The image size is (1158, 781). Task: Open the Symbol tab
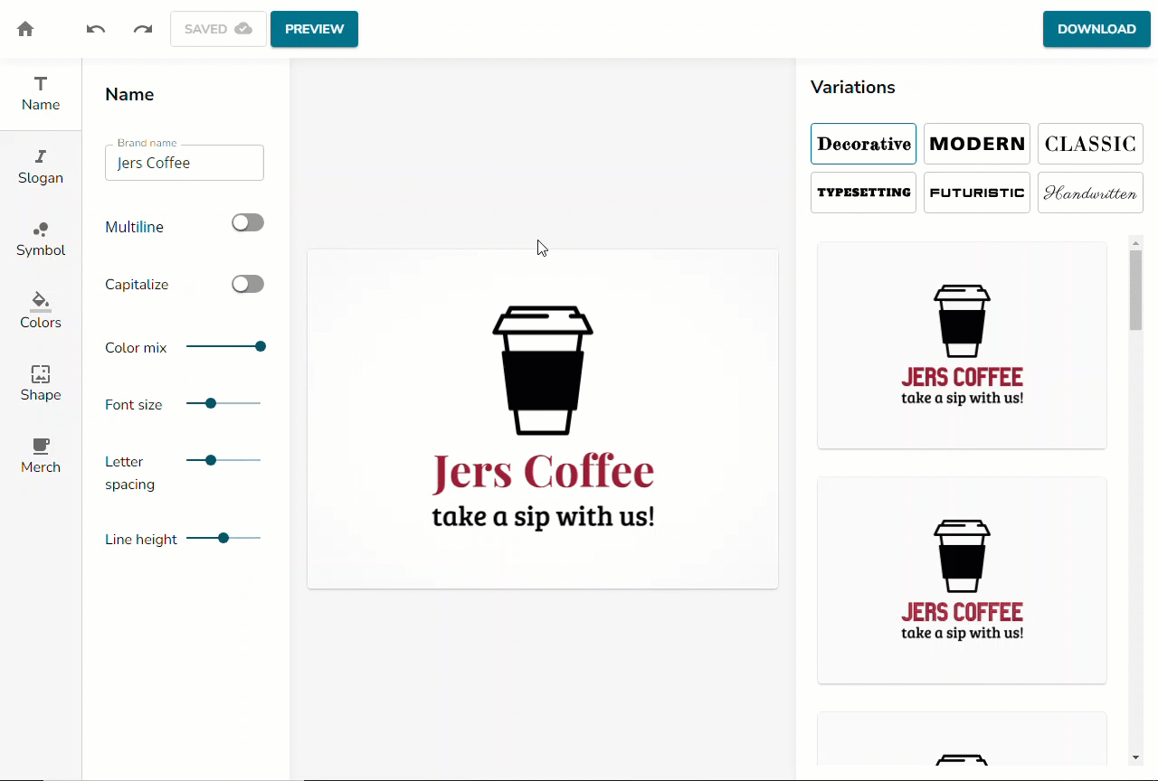click(x=41, y=240)
